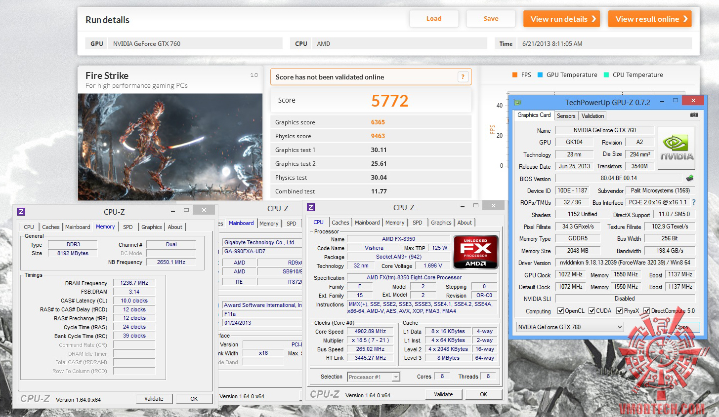The image size is (719, 417).
Task: Click the NVIDIA logo in GPU-Z
Action: point(677,148)
